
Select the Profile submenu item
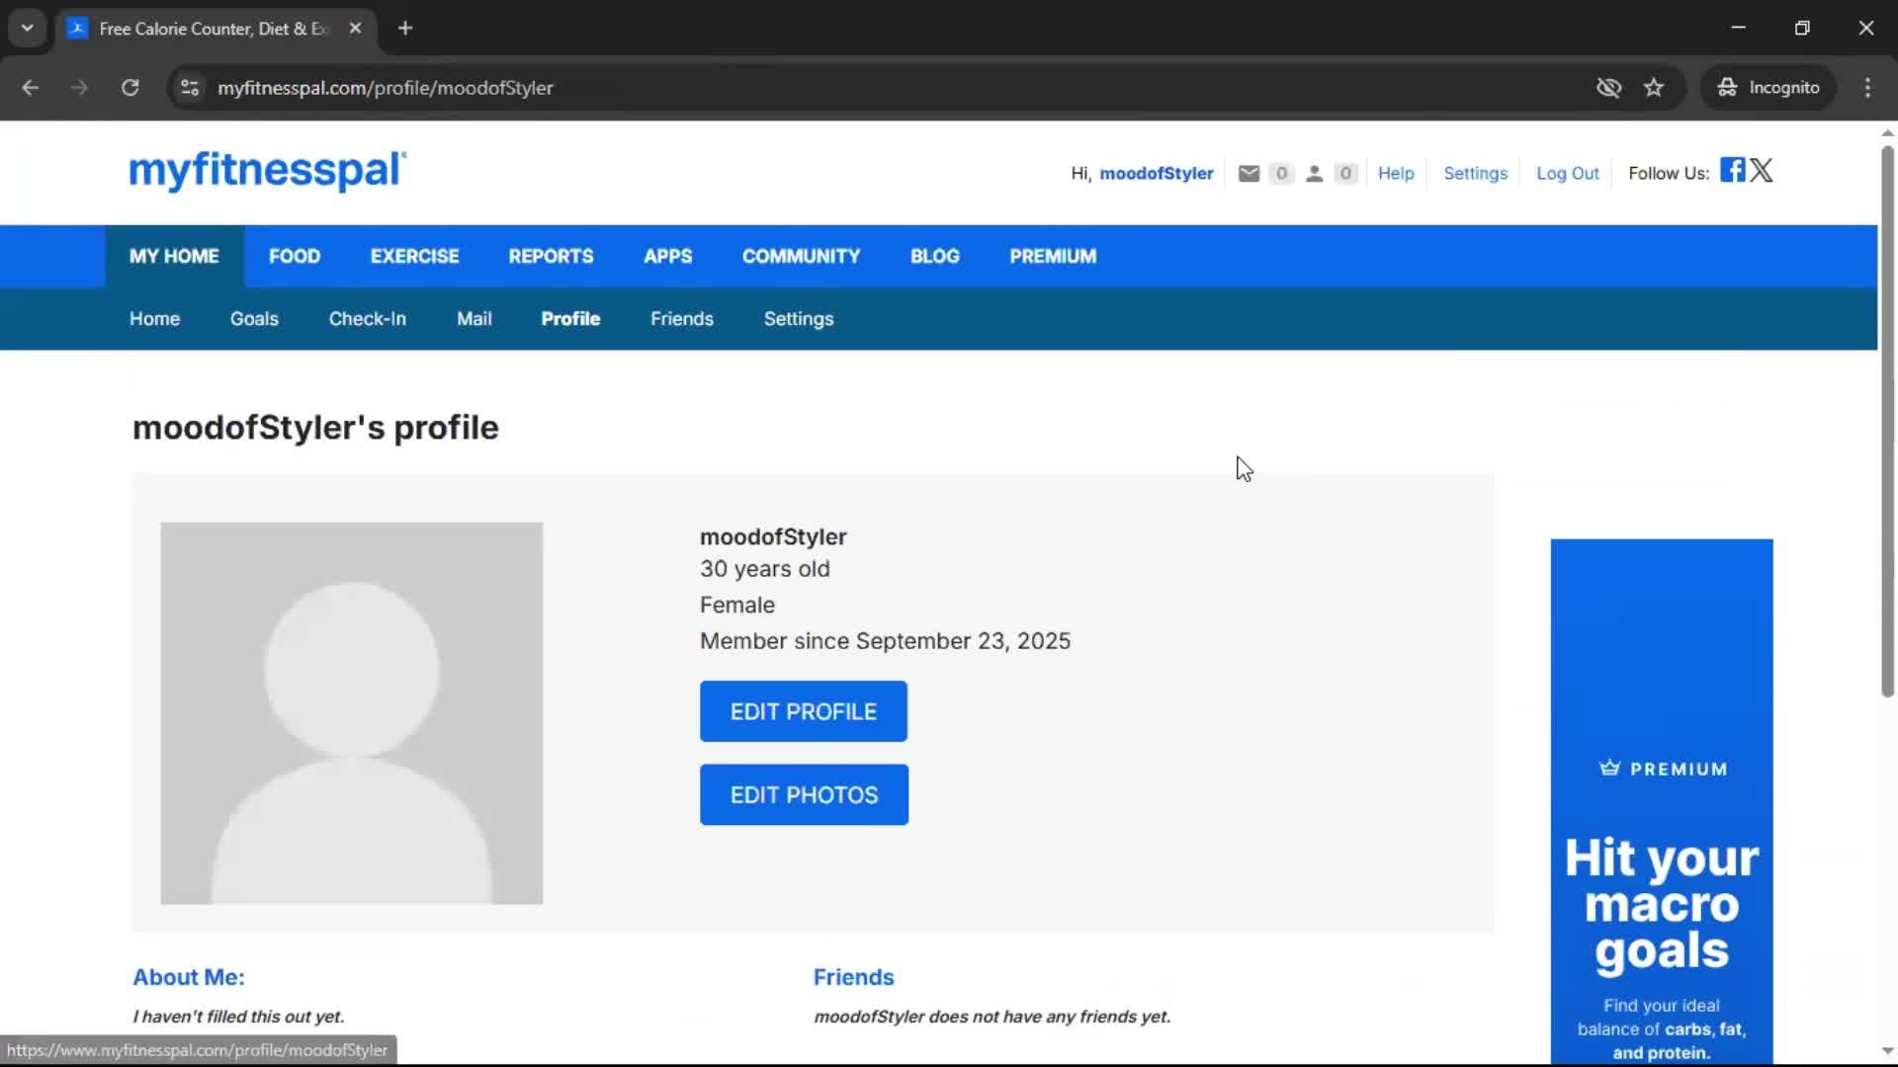pyautogui.click(x=570, y=319)
